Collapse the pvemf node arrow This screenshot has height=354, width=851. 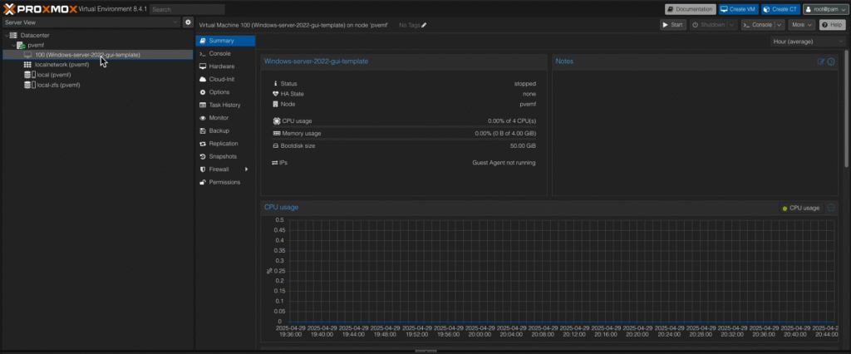[13, 46]
